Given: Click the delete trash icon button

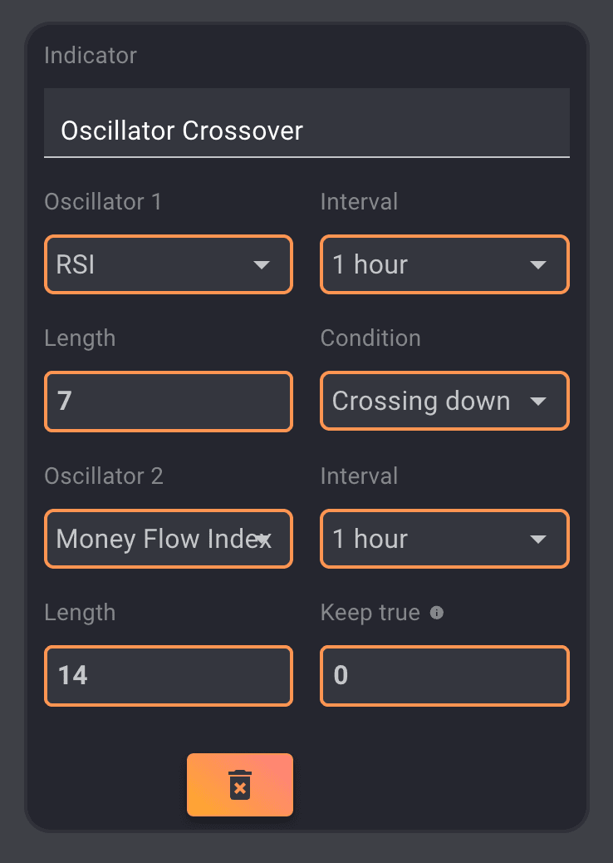Looking at the screenshot, I should [x=240, y=785].
